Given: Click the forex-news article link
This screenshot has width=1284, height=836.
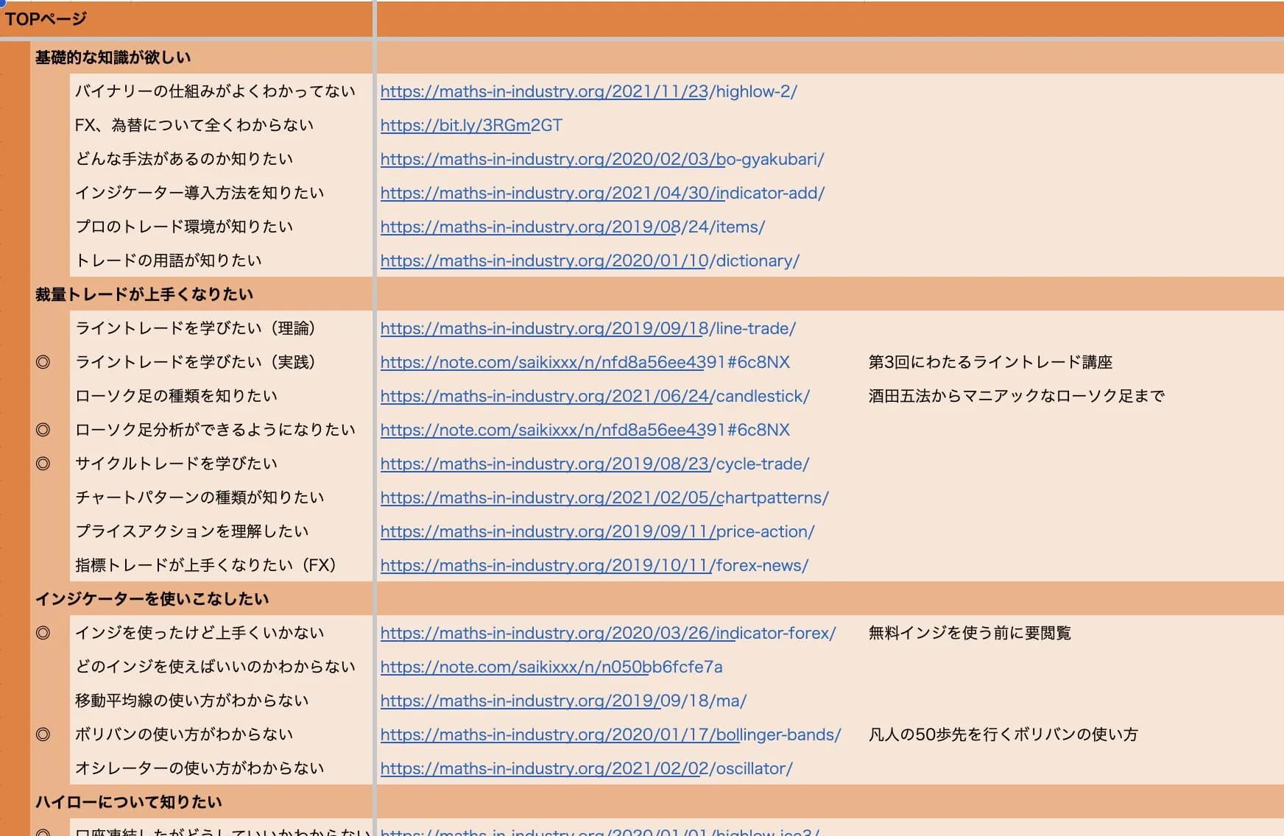Looking at the screenshot, I should (593, 566).
